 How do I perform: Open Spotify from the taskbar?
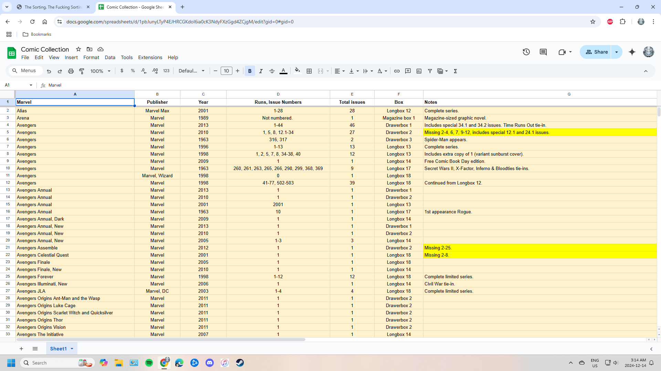point(149,363)
